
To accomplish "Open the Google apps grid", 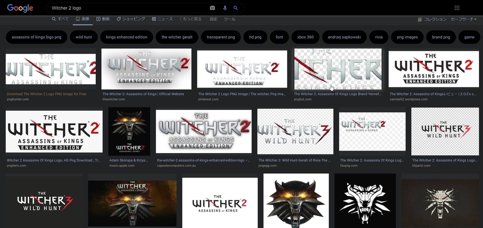I will click(x=457, y=8).
